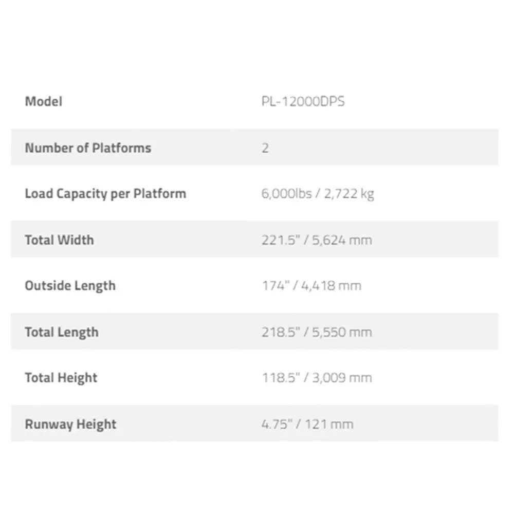Click Load Capacity per Platform label
This screenshot has height=514, width=514.
(x=105, y=194)
